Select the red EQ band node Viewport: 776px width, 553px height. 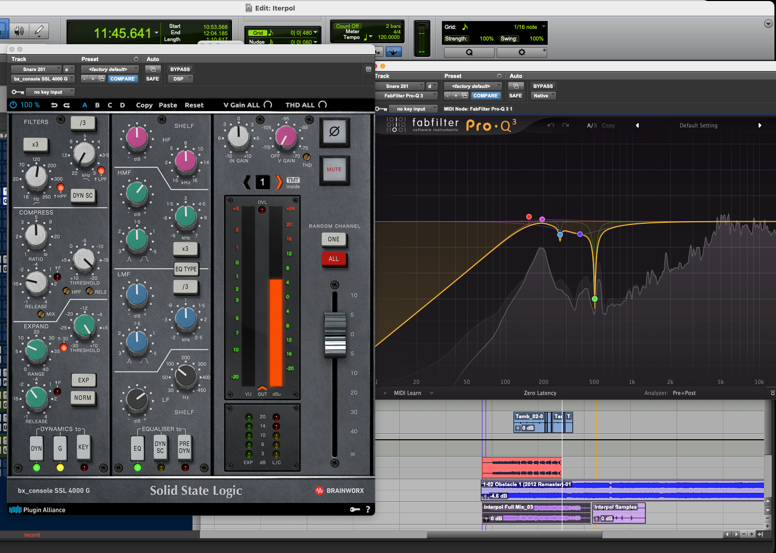[529, 217]
